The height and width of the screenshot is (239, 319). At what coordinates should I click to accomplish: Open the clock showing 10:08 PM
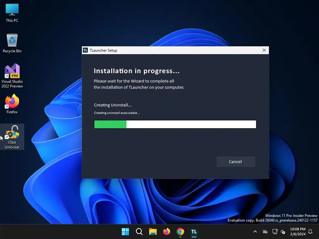pos(298,232)
